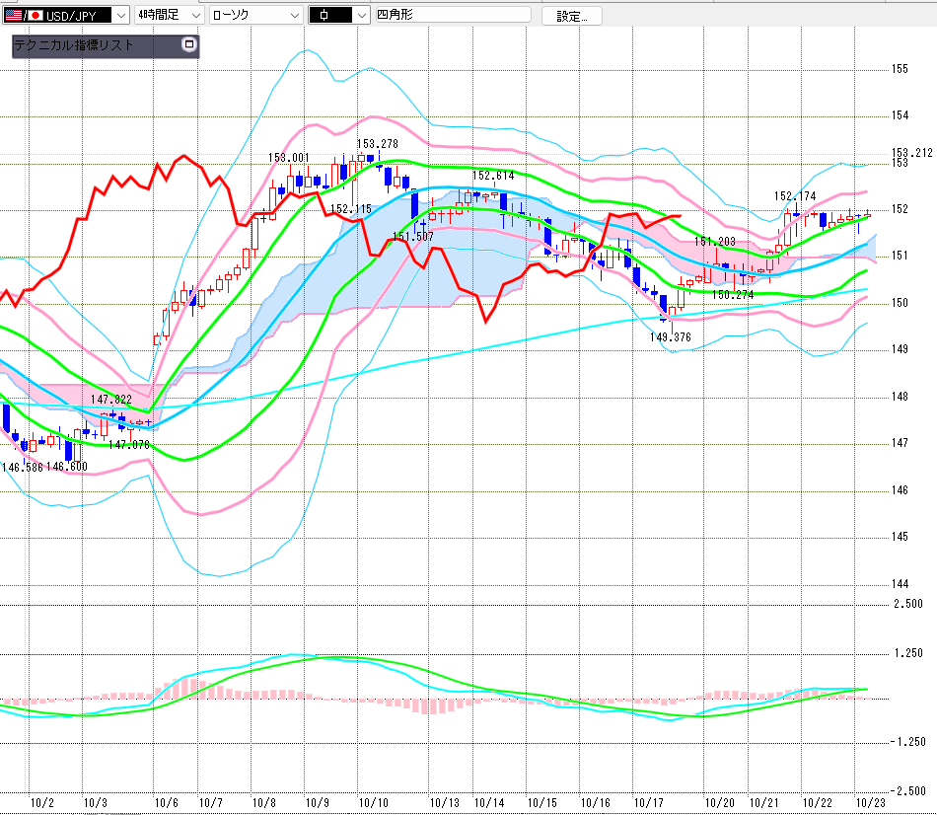The width and height of the screenshot is (937, 815).
Task: Expand the テクニカル指標リスト panel using its square icon
Action: (189, 44)
